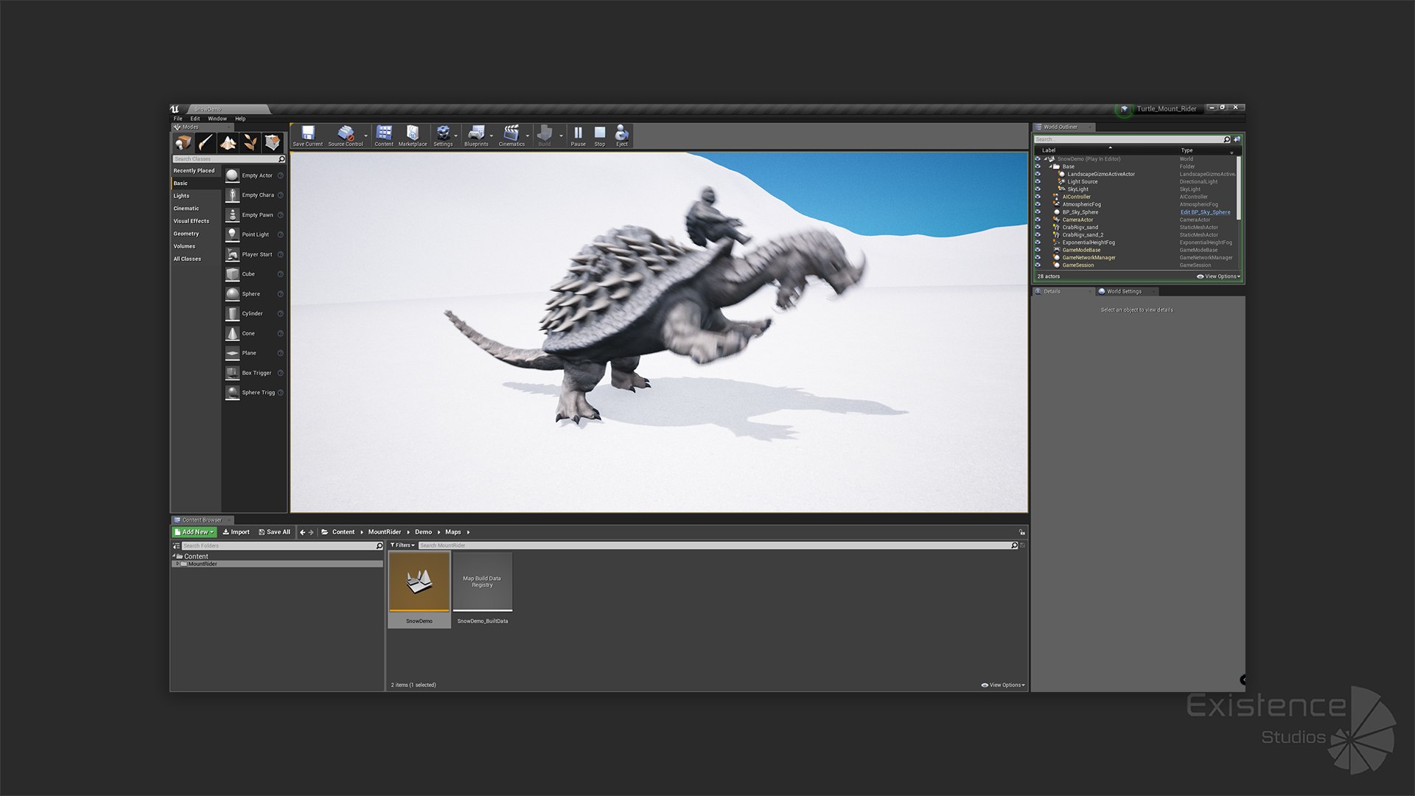
Task: Click the MountRider breadcrumb in path bar
Action: [385, 532]
